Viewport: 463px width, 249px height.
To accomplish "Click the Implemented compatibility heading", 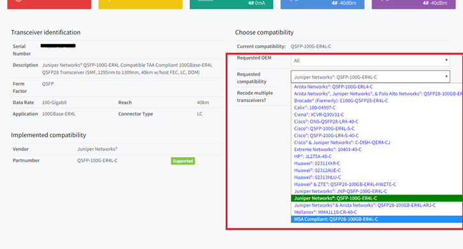I will 49,135.
